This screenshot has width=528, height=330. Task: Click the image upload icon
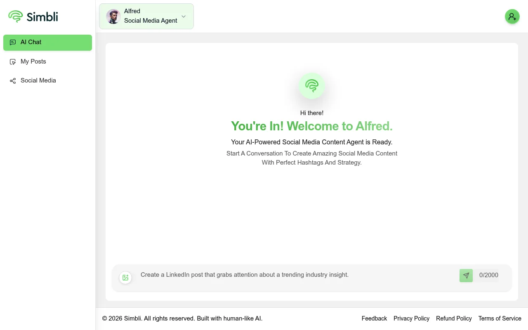pos(125,278)
